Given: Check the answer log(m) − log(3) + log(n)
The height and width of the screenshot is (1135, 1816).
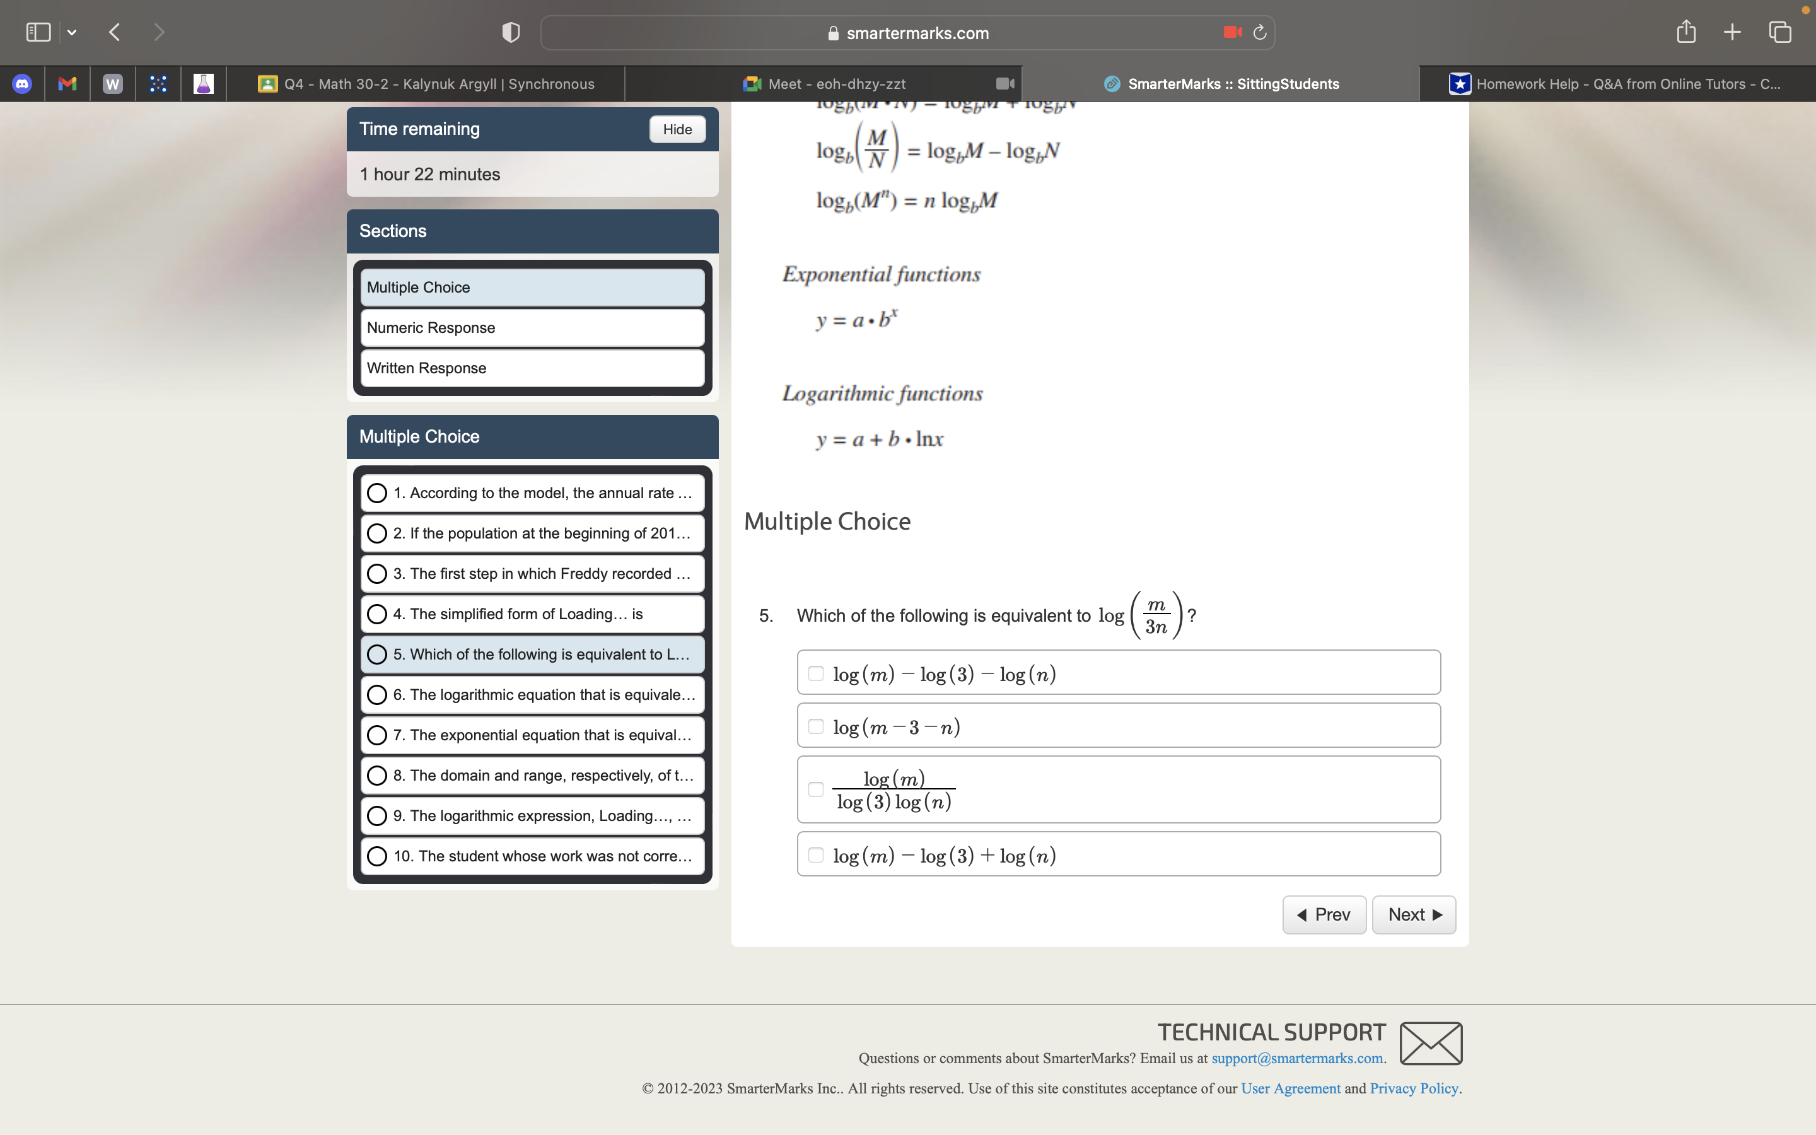Looking at the screenshot, I should coord(817,854).
